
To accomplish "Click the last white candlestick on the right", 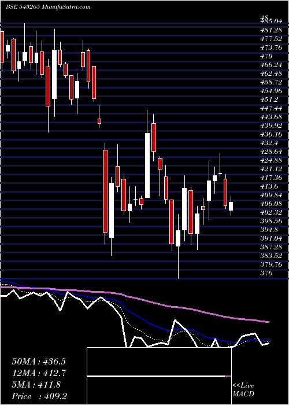I will coord(231,206).
